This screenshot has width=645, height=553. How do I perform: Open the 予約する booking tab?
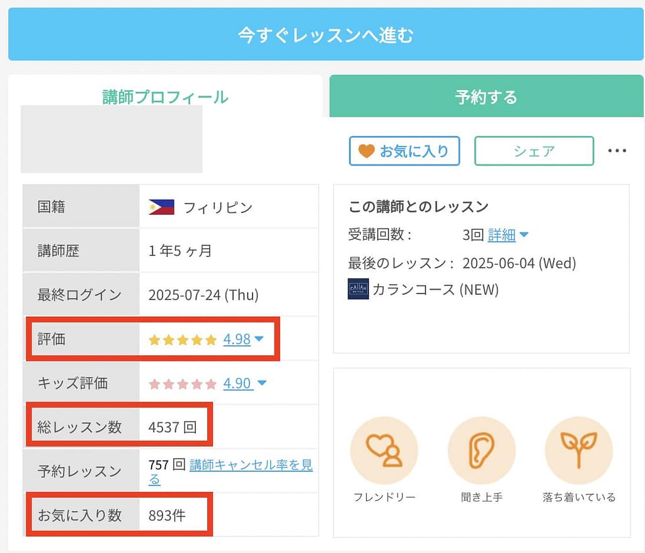[486, 96]
